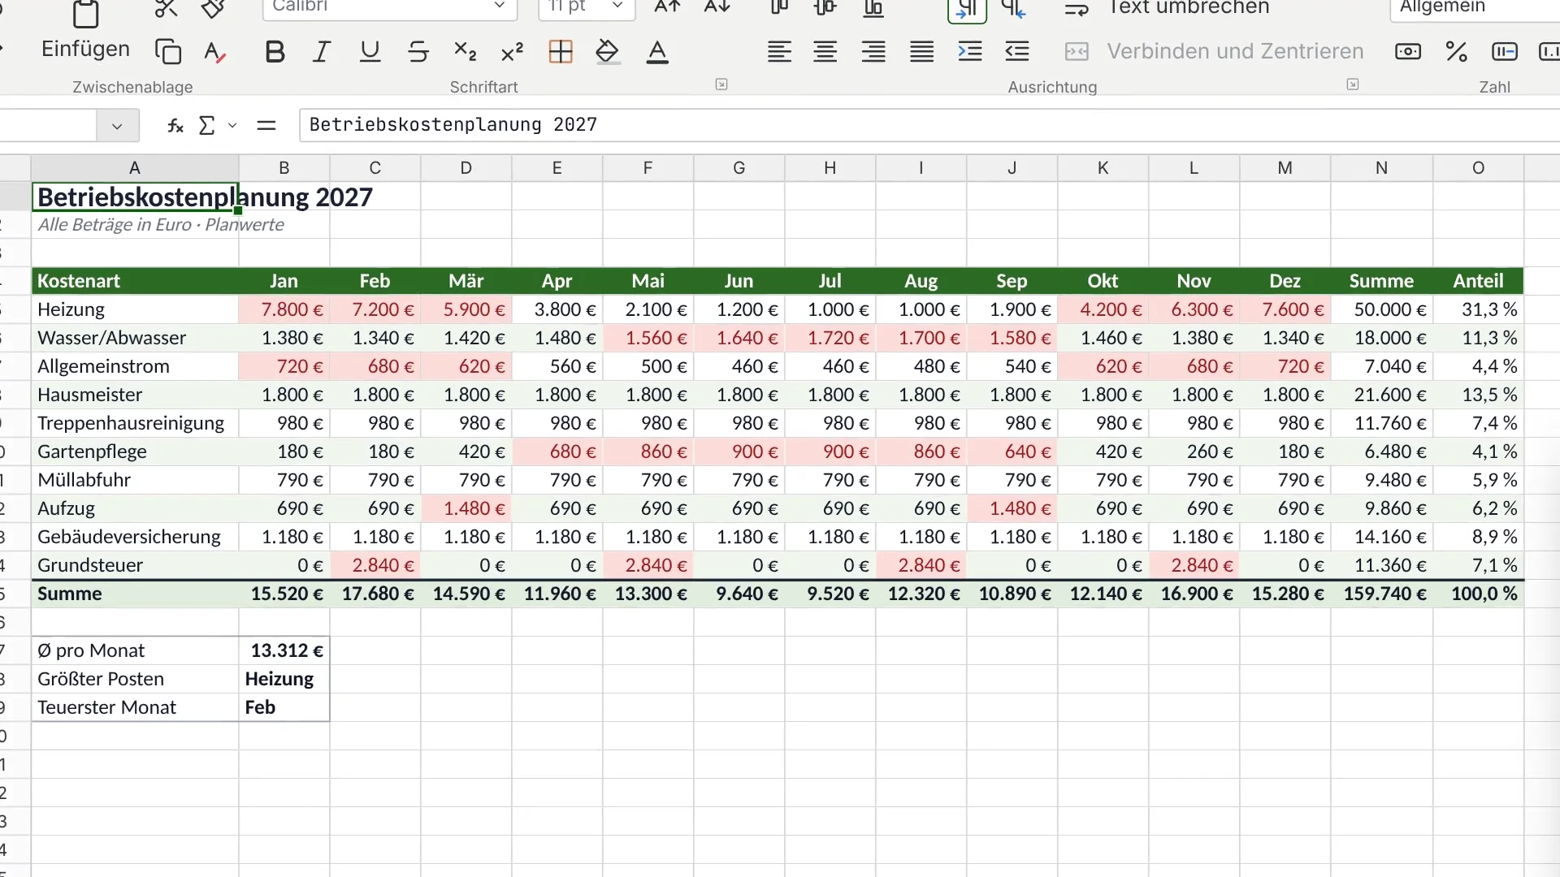Center cell text horizontally
1560x877 pixels.
[x=825, y=52]
